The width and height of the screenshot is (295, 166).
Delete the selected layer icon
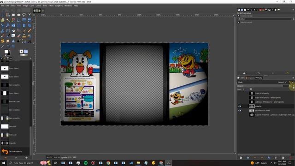point(291,158)
